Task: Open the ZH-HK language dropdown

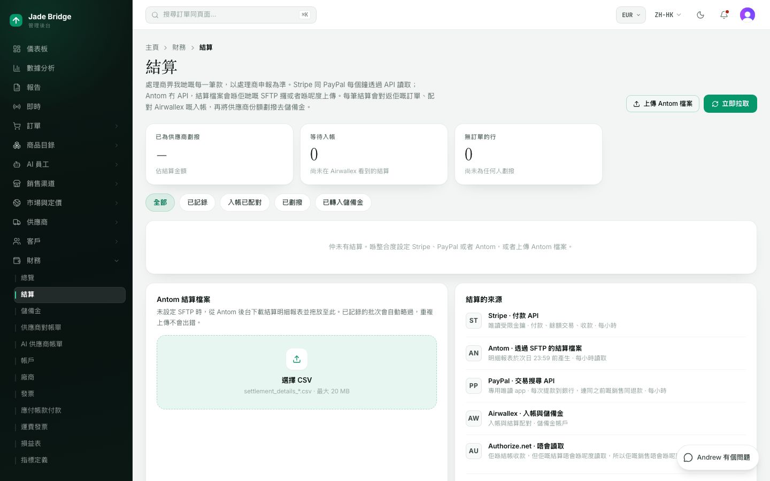Action: tap(668, 15)
